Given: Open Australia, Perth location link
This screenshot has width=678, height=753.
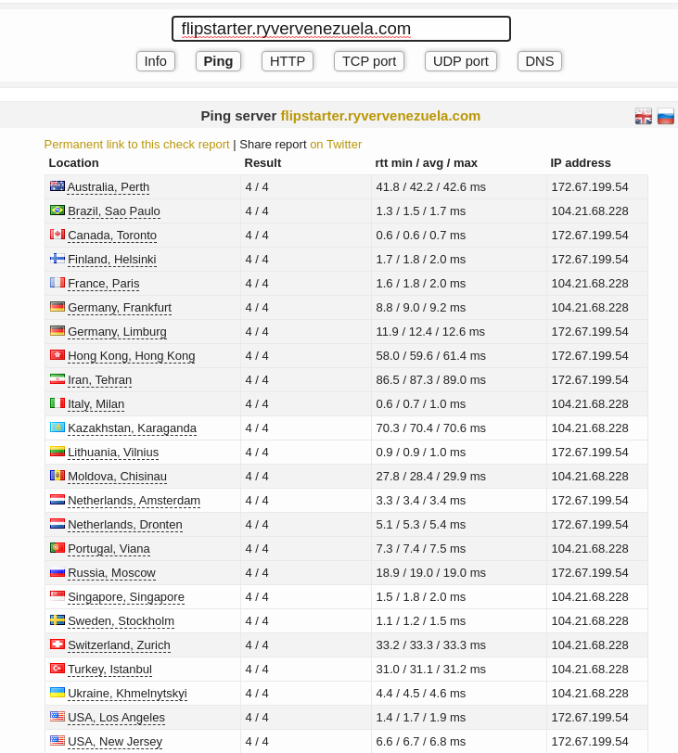Looking at the screenshot, I should click(x=108, y=187).
